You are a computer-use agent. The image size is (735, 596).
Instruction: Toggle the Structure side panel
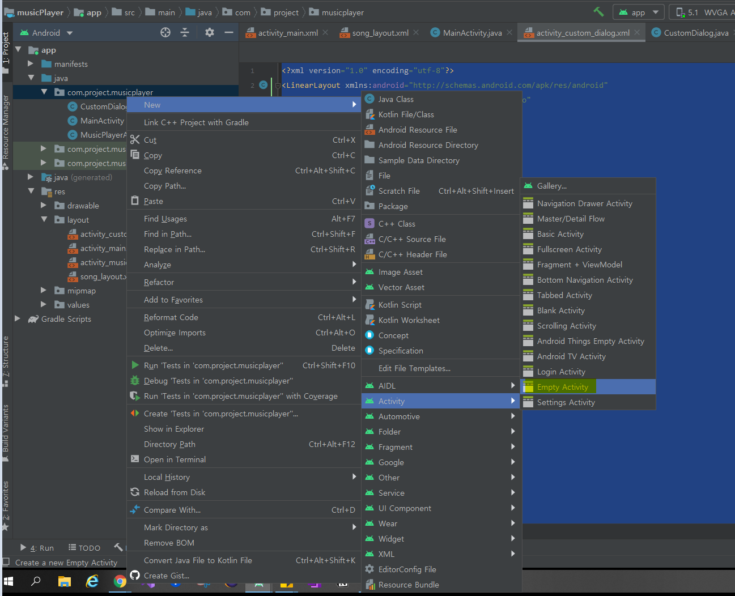pyautogui.click(x=6, y=361)
